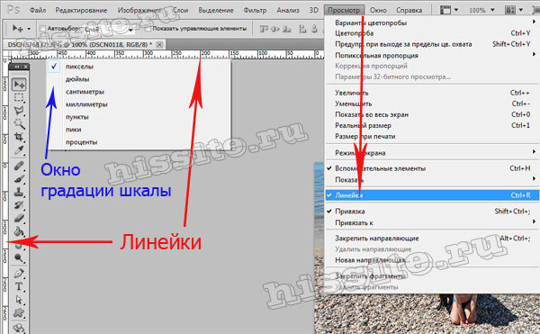The image size is (540, 334).
Task: Select сантиметры as ruler units
Action: point(139,92)
